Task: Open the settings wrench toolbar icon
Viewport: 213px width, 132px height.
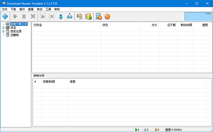Action: pyautogui.click(x=80, y=17)
